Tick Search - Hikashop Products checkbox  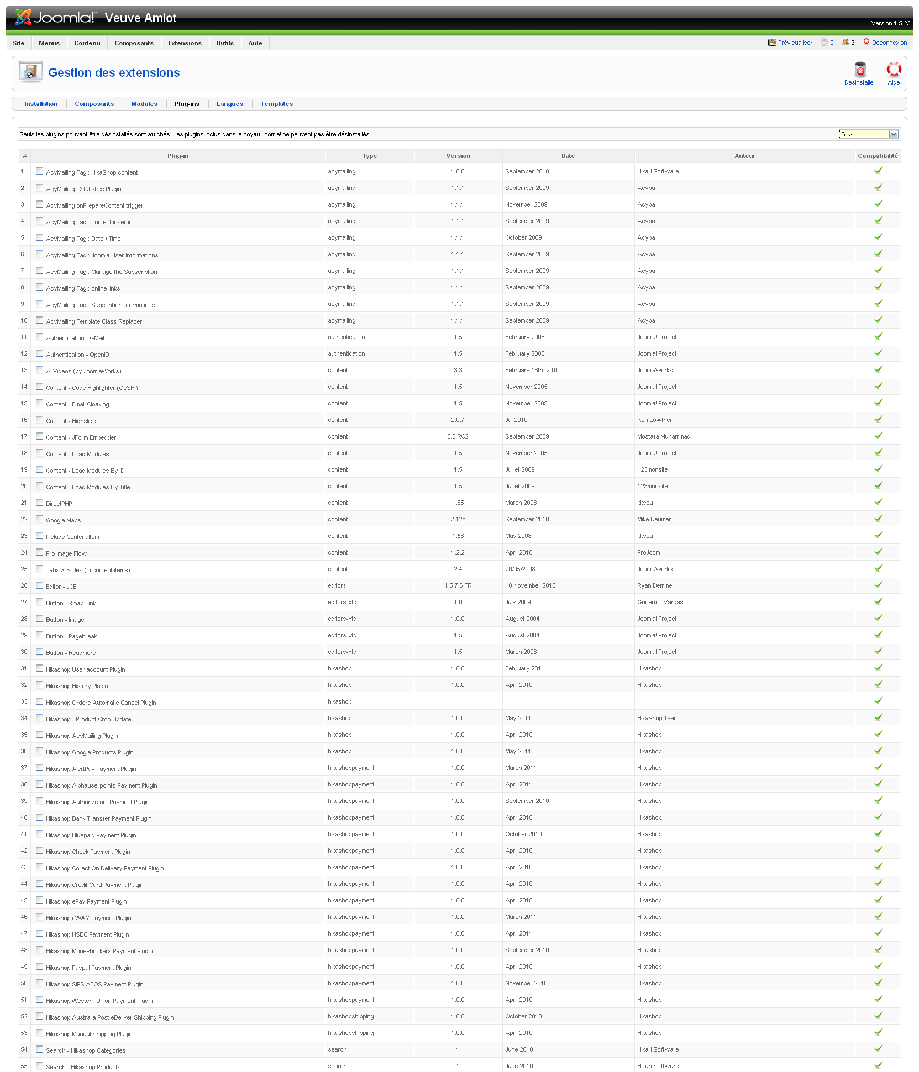39,1066
